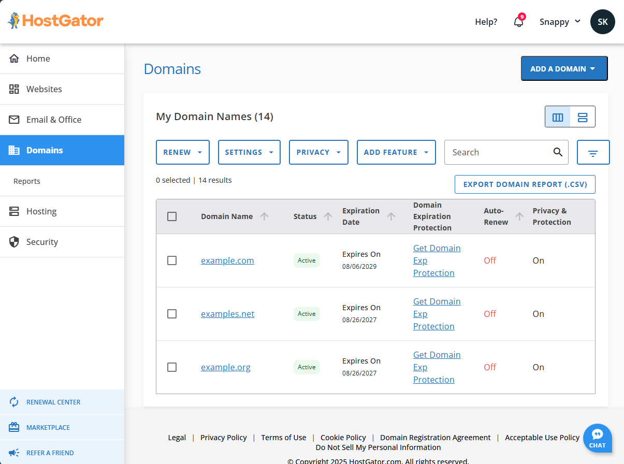Expand the RENEW dropdown
The image size is (624, 464).
click(182, 152)
